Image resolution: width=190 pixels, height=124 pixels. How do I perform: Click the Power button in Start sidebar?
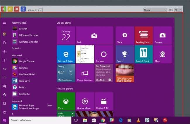[4, 112]
